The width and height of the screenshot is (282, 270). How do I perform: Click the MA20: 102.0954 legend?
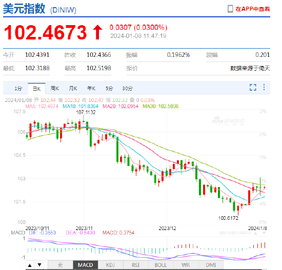click(x=120, y=106)
